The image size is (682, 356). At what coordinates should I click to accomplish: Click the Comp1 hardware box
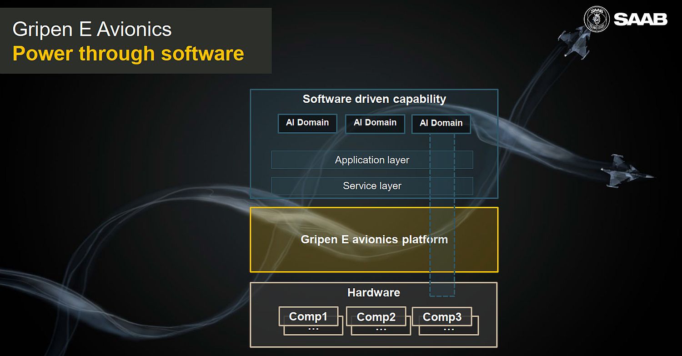click(309, 316)
